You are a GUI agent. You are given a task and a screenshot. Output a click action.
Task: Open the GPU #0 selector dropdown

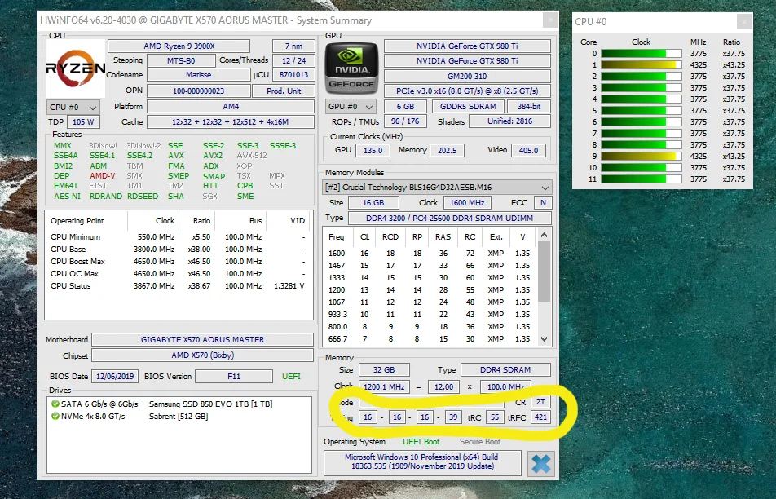[x=351, y=107]
